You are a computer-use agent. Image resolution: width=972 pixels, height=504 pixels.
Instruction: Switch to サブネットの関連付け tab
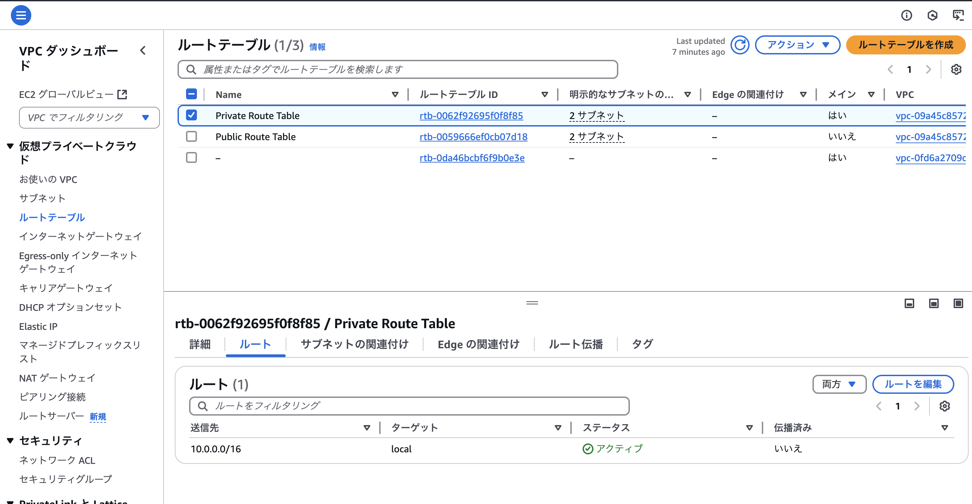pyautogui.click(x=354, y=345)
